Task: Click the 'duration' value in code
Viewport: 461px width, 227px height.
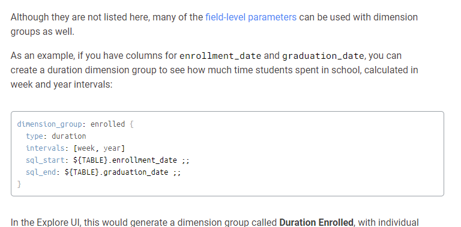Action: [69, 136]
